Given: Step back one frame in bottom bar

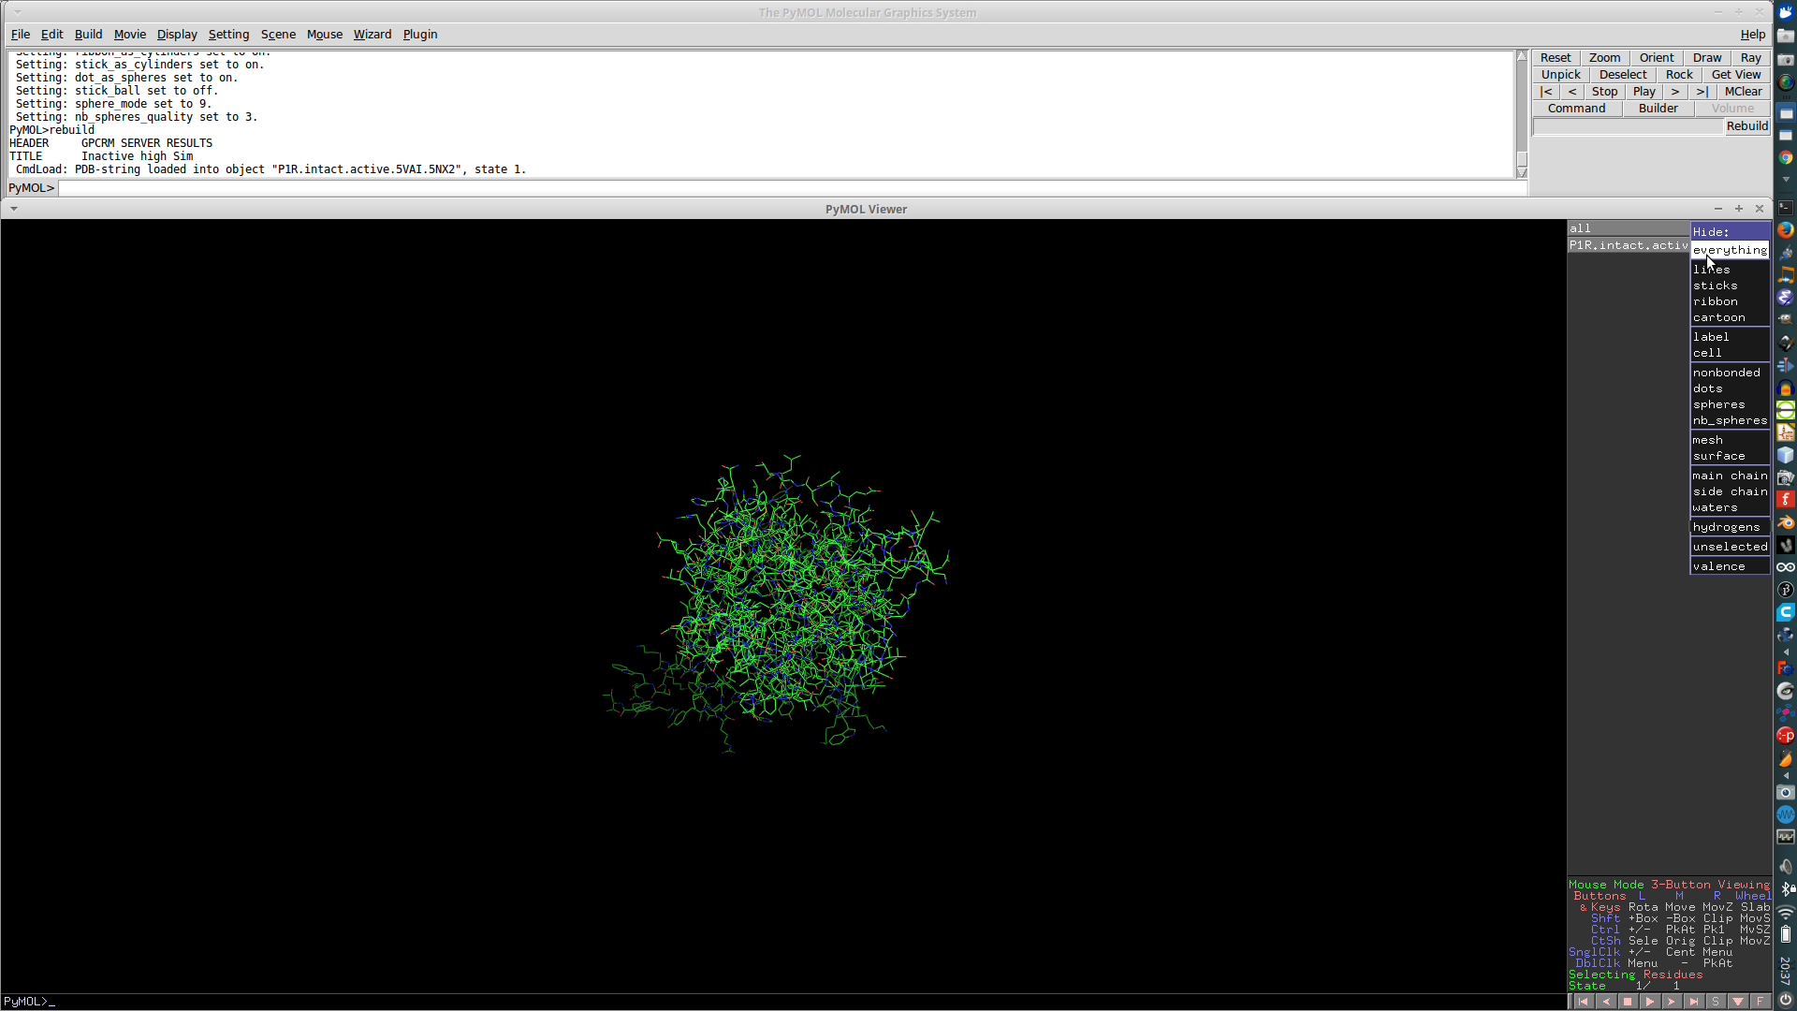Looking at the screenshot, I should (x=1606, y=1002).
